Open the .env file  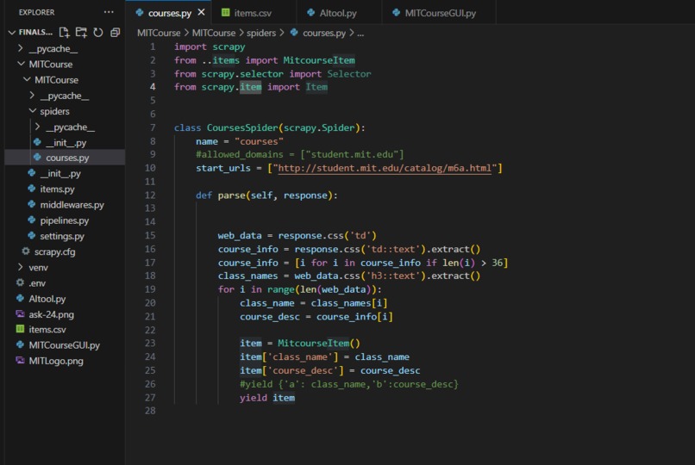point(37,283)
